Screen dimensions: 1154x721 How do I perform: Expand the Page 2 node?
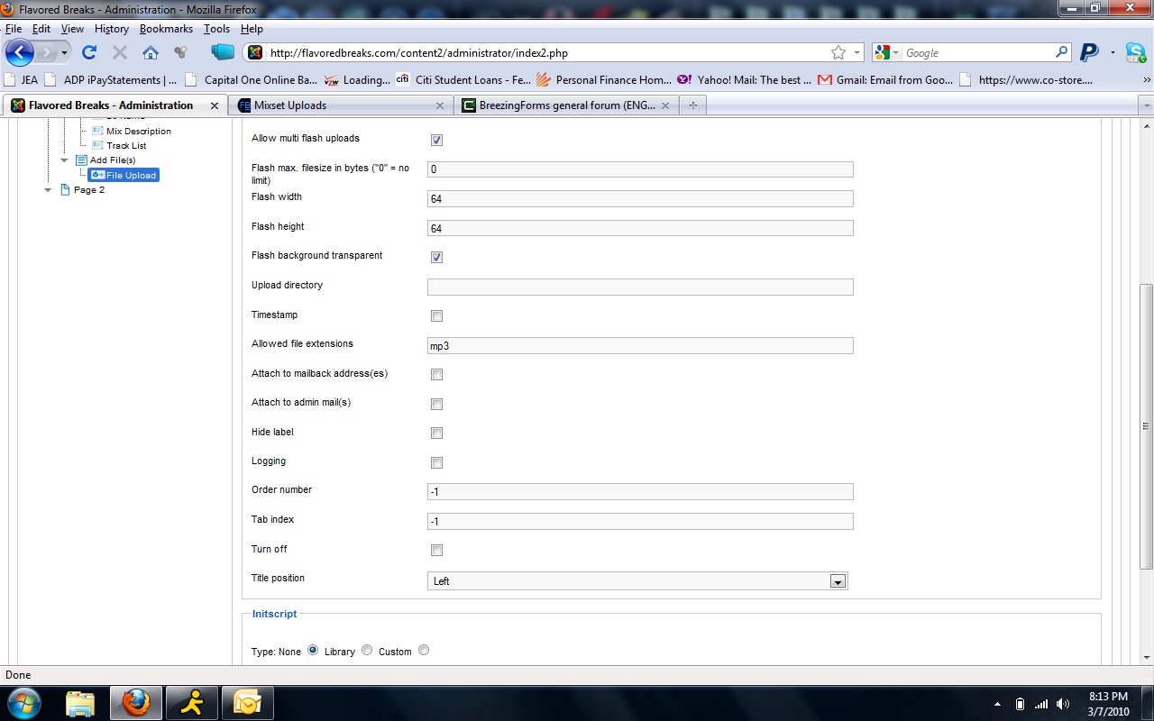[x=48, y=190]
